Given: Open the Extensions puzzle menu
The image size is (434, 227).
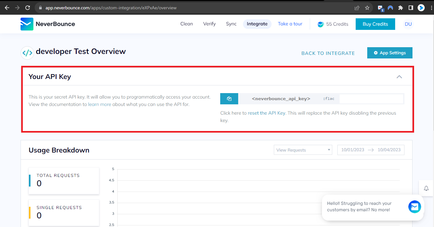Looking at the screenshot, I should click(400, 8).
